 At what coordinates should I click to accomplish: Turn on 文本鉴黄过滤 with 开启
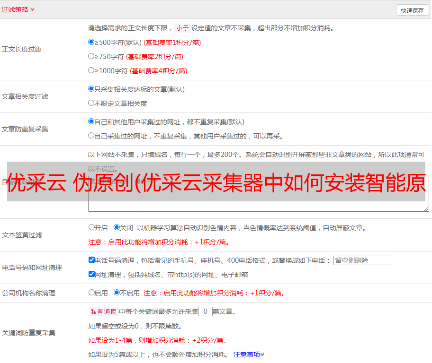tap(91, 227)
